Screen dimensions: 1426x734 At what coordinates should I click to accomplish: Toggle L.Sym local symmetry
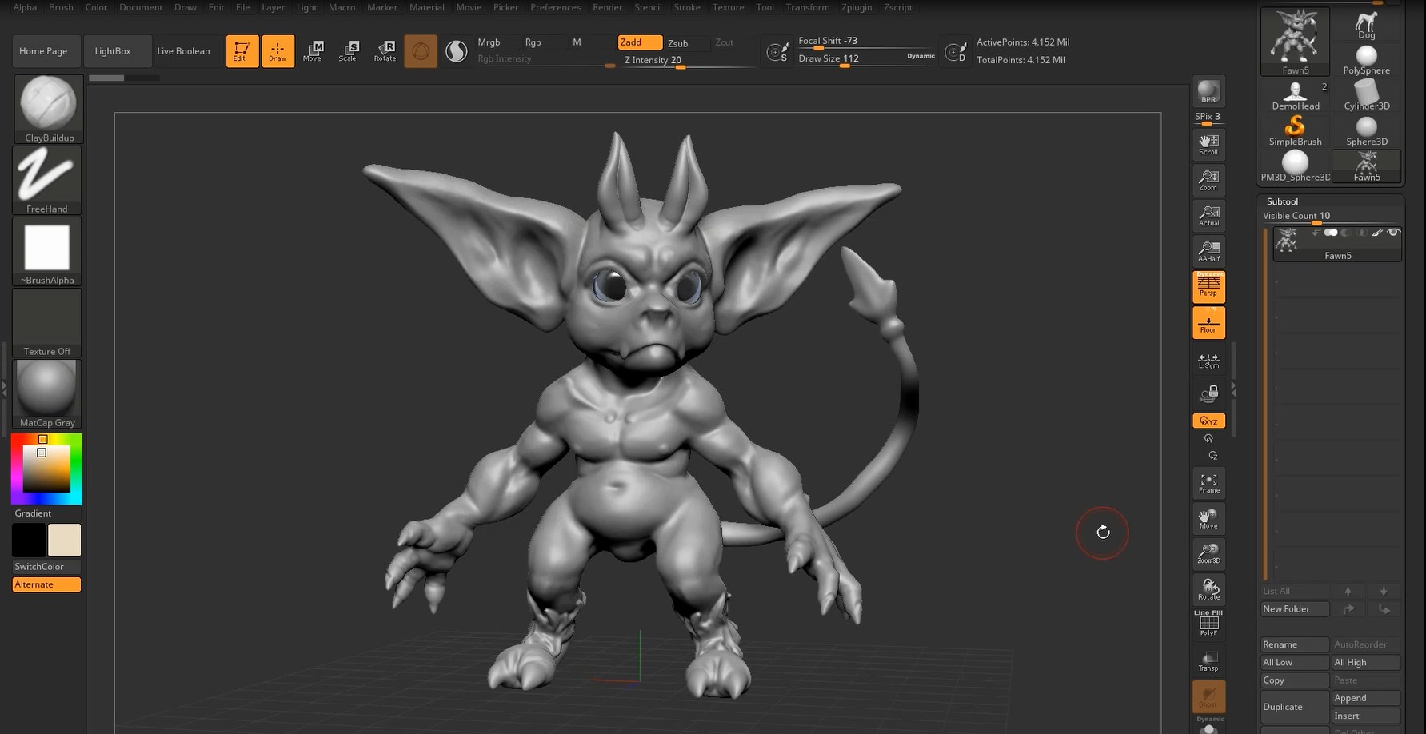coord(1208,361)
